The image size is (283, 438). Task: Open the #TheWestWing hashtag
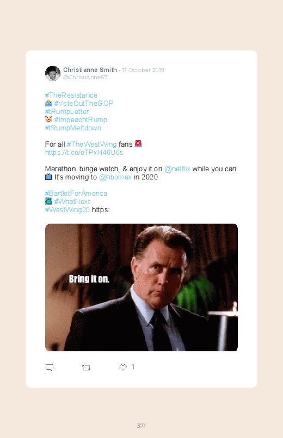[x=92, y=145]
